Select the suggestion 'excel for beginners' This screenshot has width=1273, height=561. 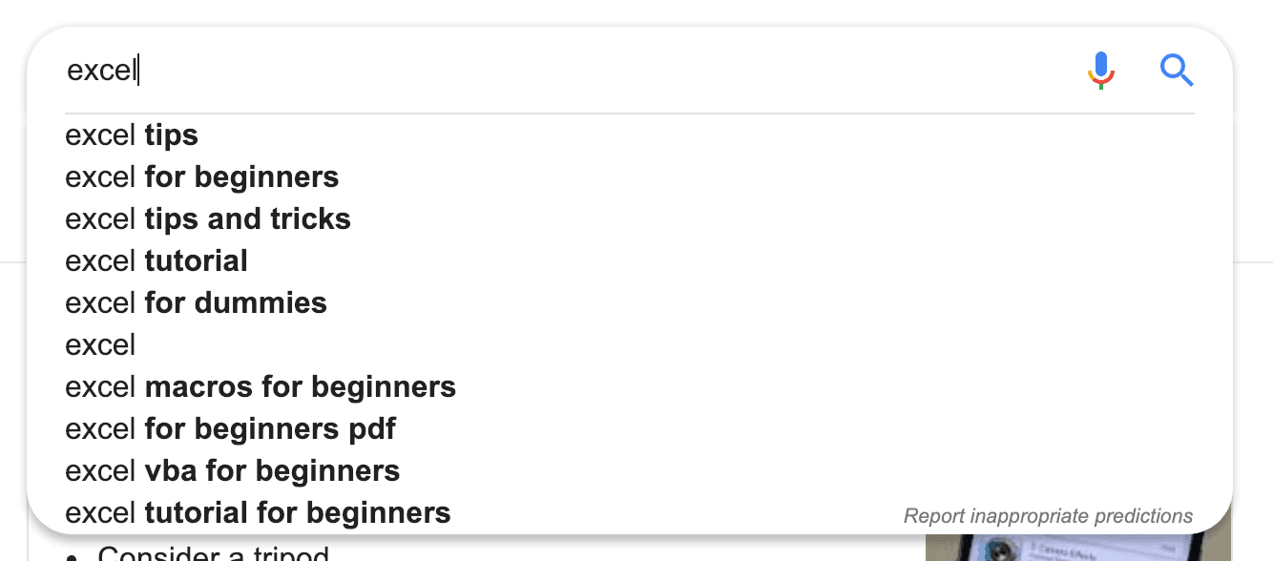200,177
